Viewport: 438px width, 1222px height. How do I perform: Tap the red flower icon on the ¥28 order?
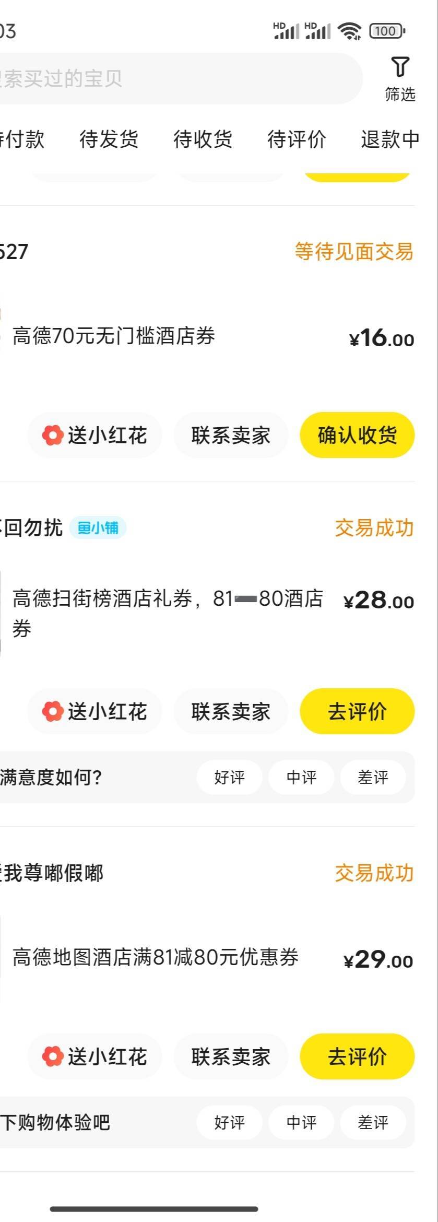tap(53, 711)
